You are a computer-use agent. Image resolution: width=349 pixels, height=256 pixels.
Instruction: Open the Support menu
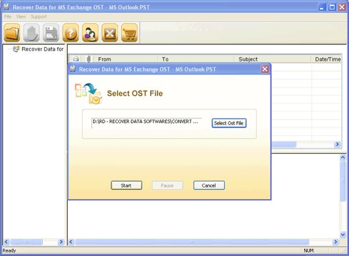(39, 16)
